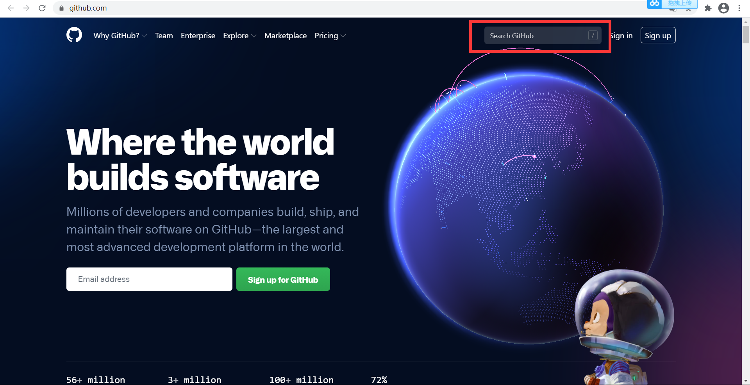Click the page vertical scrollbar thumb
This screenshot has width=750, height=385.
(x=746, y=34)
